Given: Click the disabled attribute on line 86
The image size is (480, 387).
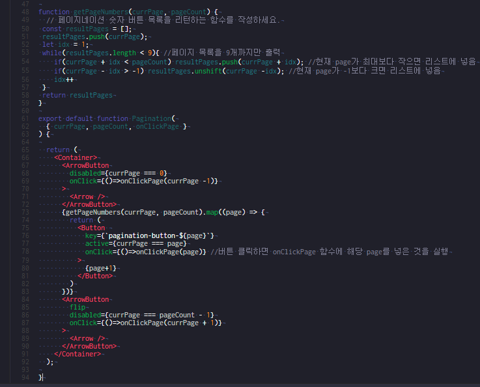Looking at the screenshot, I should pyautogui.click(x=85, y=315).
